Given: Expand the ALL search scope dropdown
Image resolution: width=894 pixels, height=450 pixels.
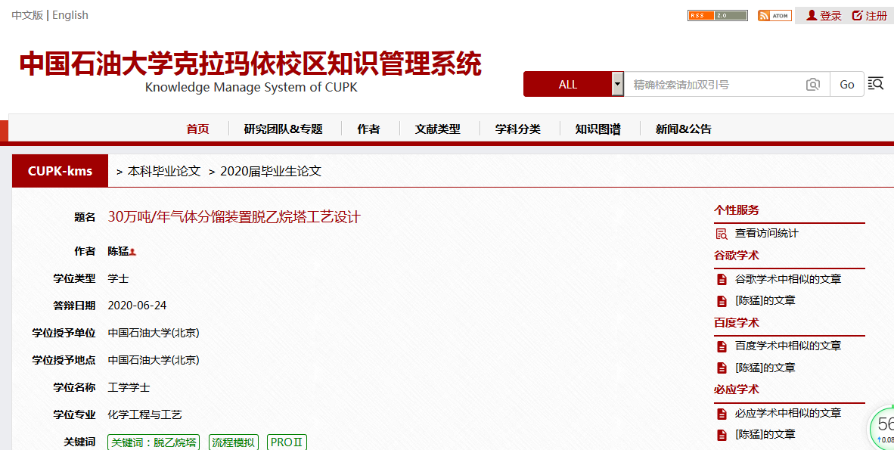Looking at the screenshot, I should click(618, 85).
